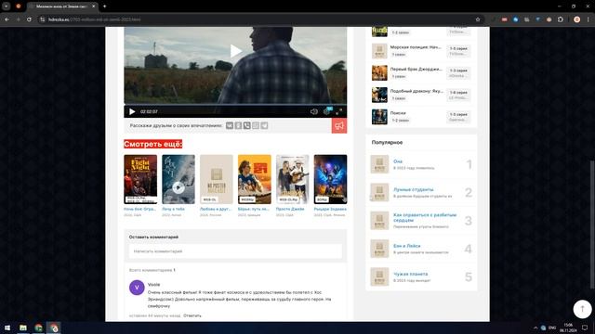The height and width of the screenshot is (334, 595).
Task: Open the 'No Poster' WEB-DL movie thumbnail
Action: pyautogui.click(x=217, y=179)
